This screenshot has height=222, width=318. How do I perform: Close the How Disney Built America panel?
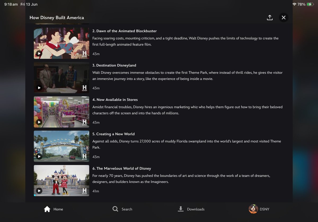click(284, 17)
